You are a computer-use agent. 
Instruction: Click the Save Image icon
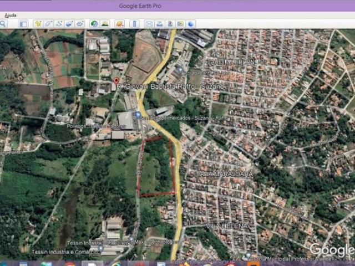[x=170, y=24]
